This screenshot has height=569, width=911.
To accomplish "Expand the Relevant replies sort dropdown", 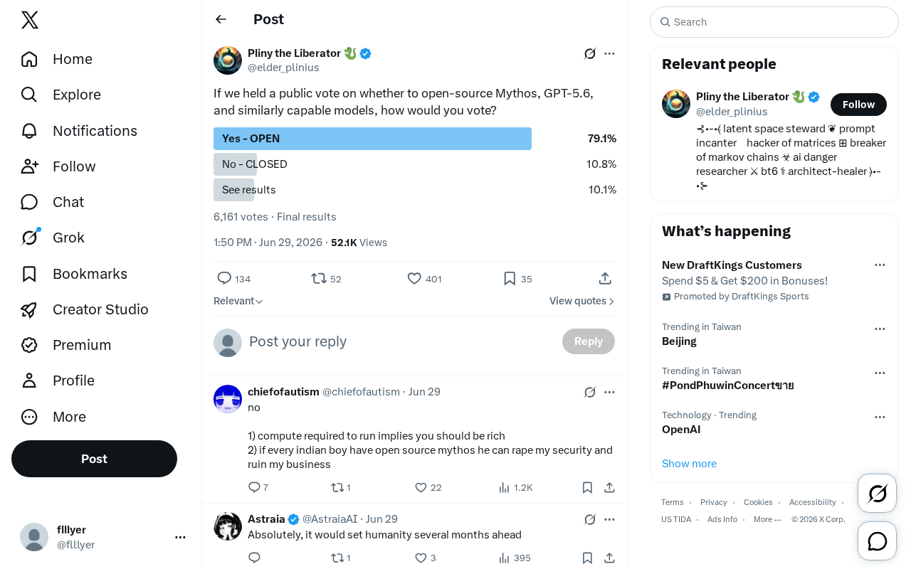I will pyautogui.click(x=238, y=301).
